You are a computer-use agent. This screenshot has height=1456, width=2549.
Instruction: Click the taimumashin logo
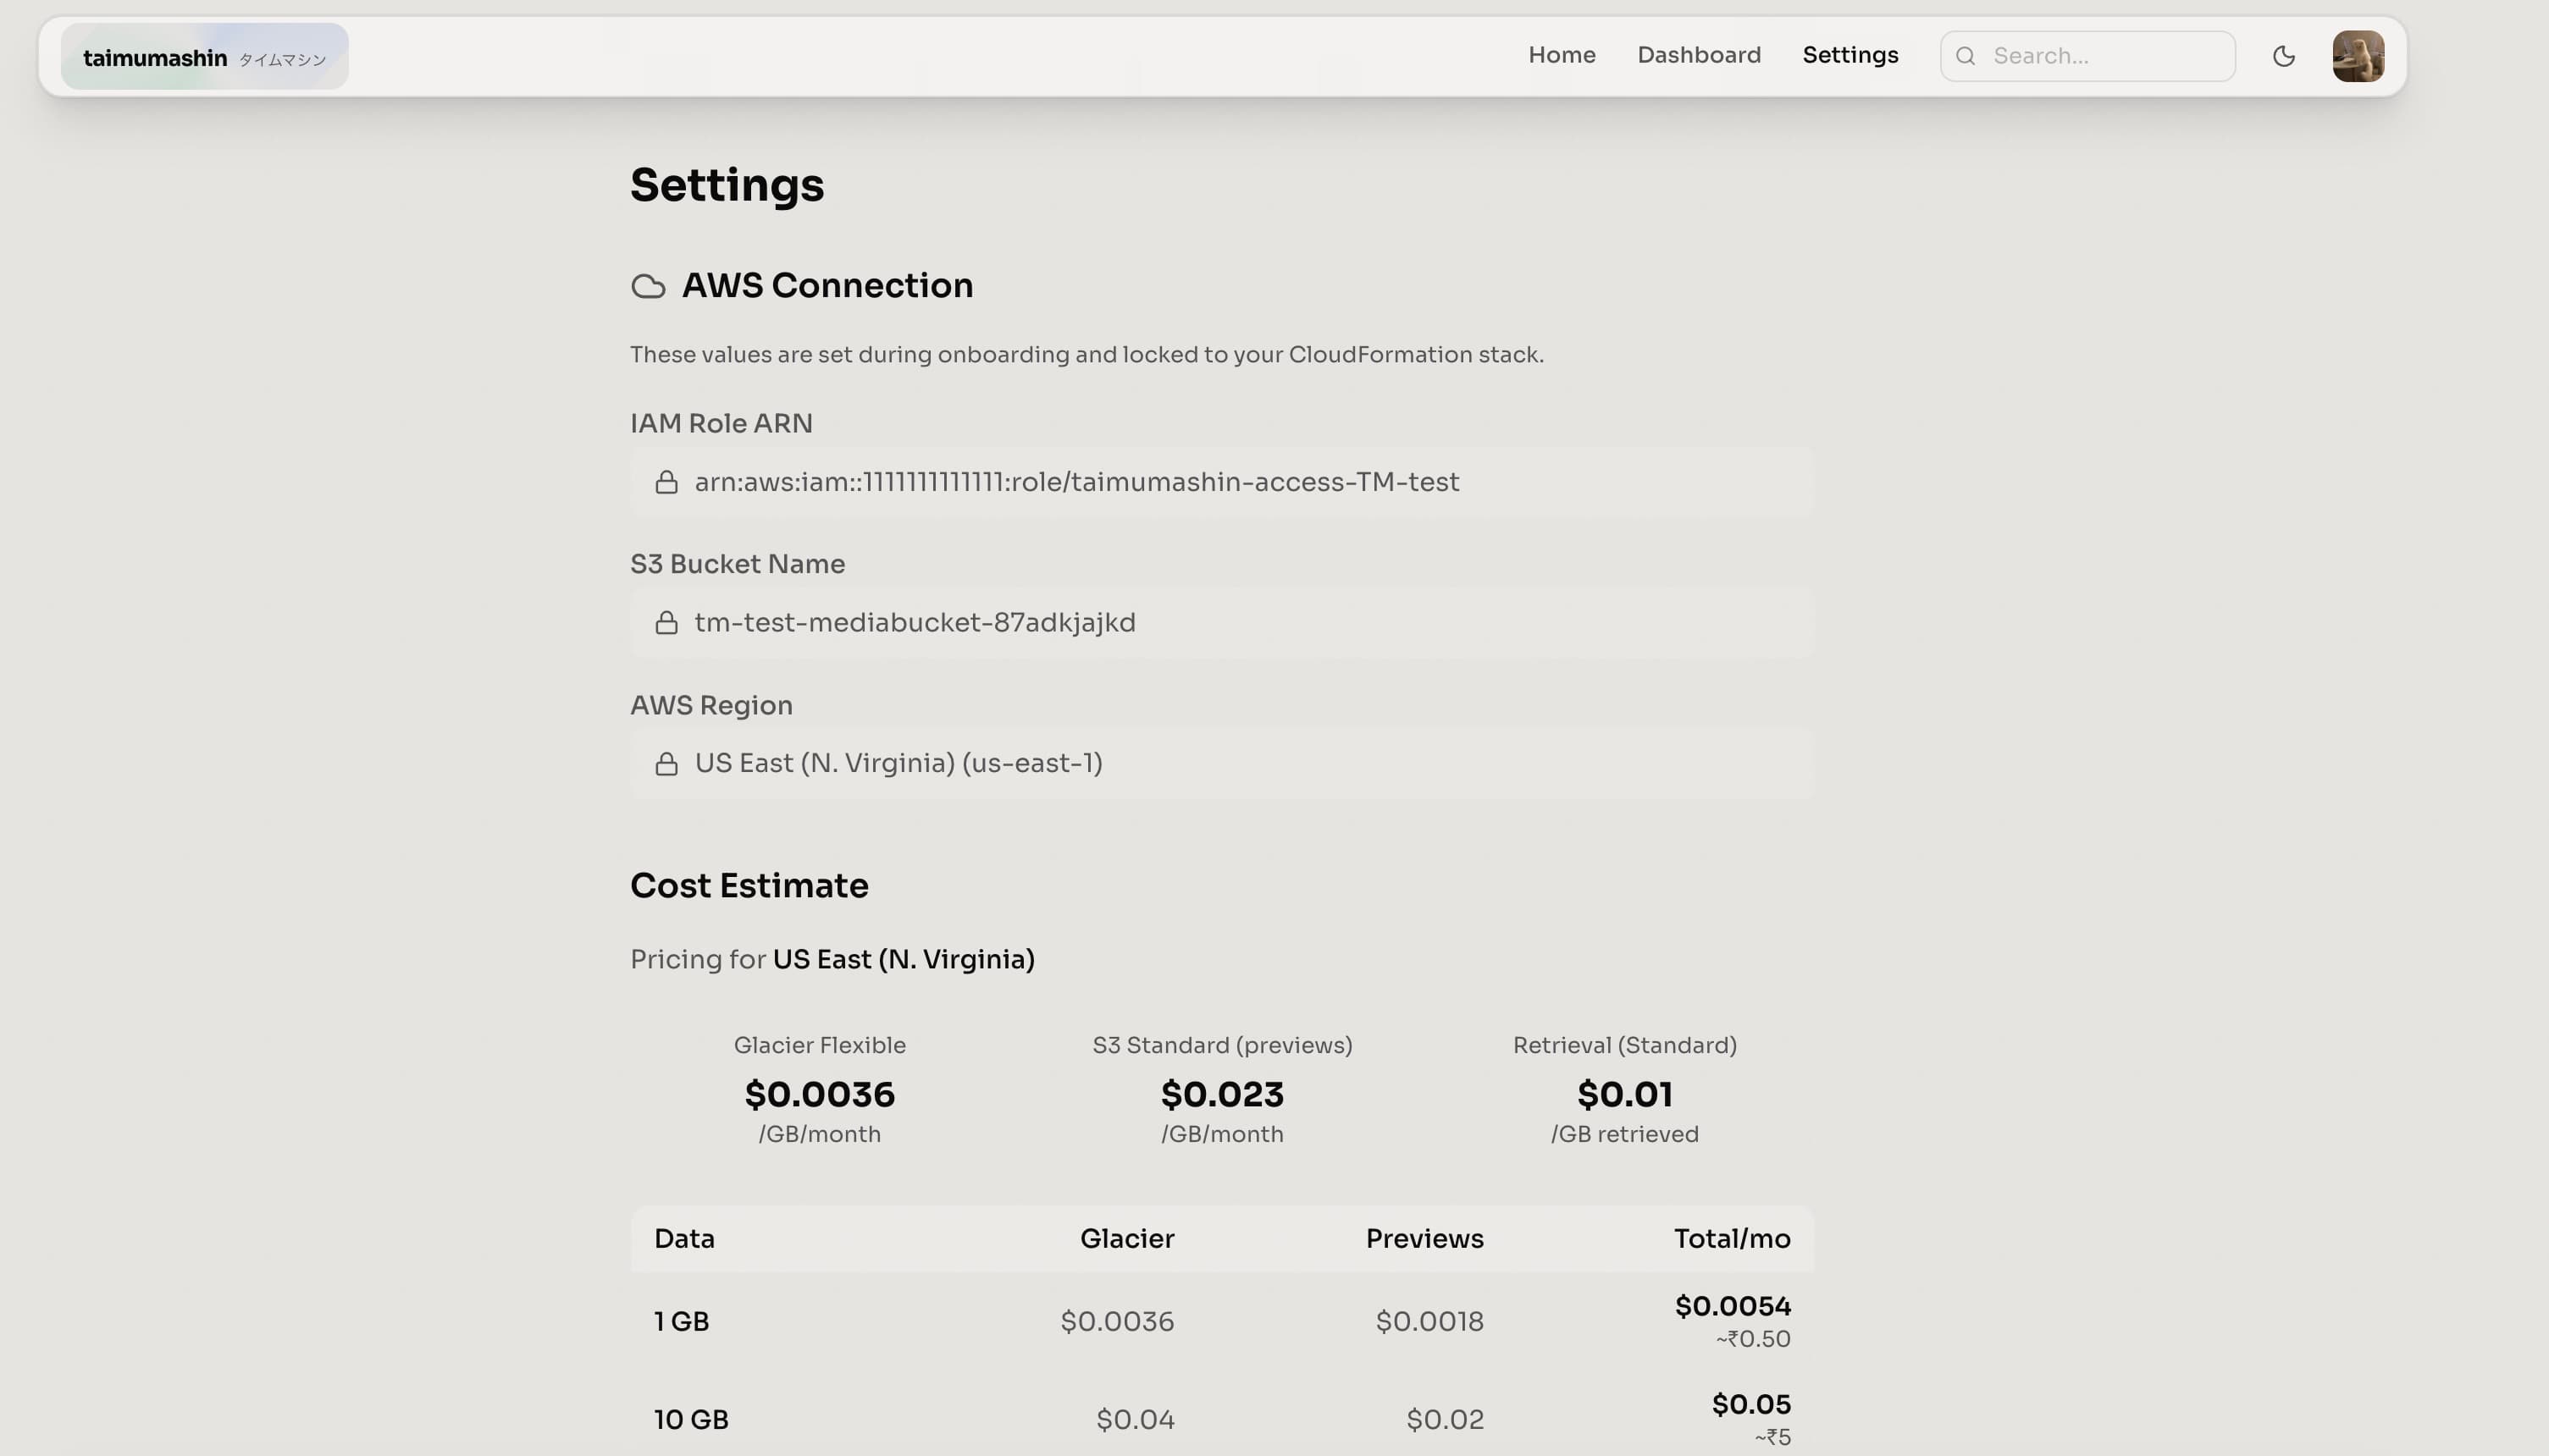pos(204,57)
